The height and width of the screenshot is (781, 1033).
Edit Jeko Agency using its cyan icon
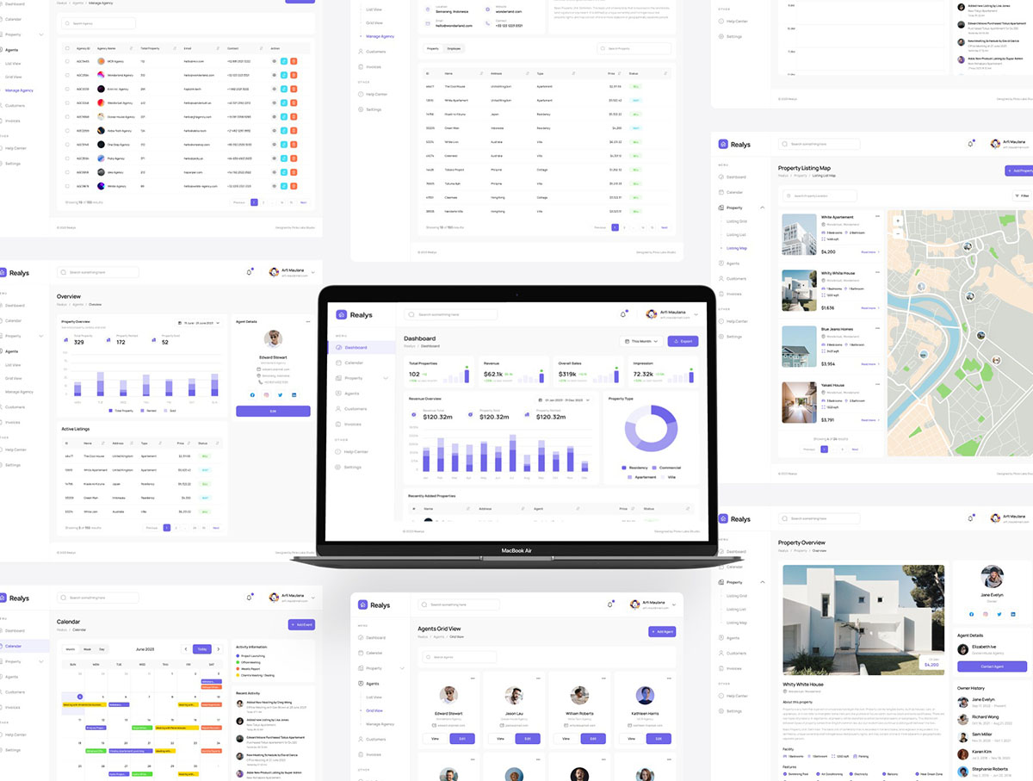(x=283, y=171)
